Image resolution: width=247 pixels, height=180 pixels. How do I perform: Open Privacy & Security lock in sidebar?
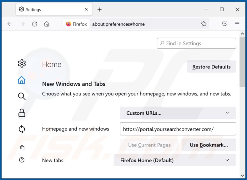(x=22, y=113)
